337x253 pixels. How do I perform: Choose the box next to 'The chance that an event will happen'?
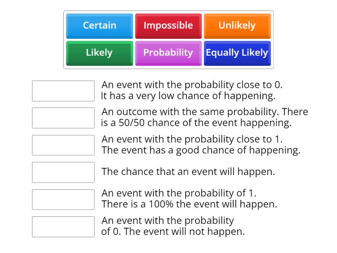pos(63,172)
